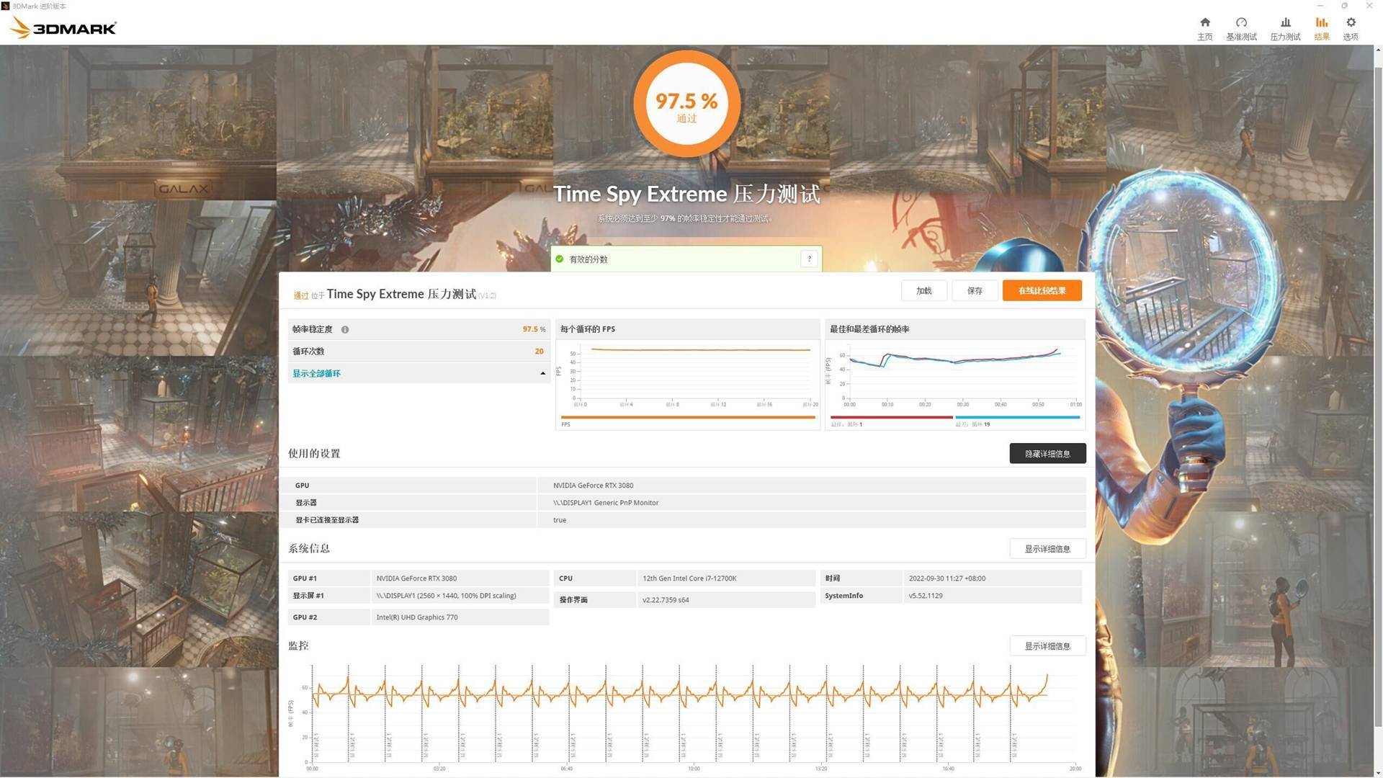Viewport: 1383px width, 778px height.
Task: Select the Results bar chart icon
Action: [x=1321, y=22]
